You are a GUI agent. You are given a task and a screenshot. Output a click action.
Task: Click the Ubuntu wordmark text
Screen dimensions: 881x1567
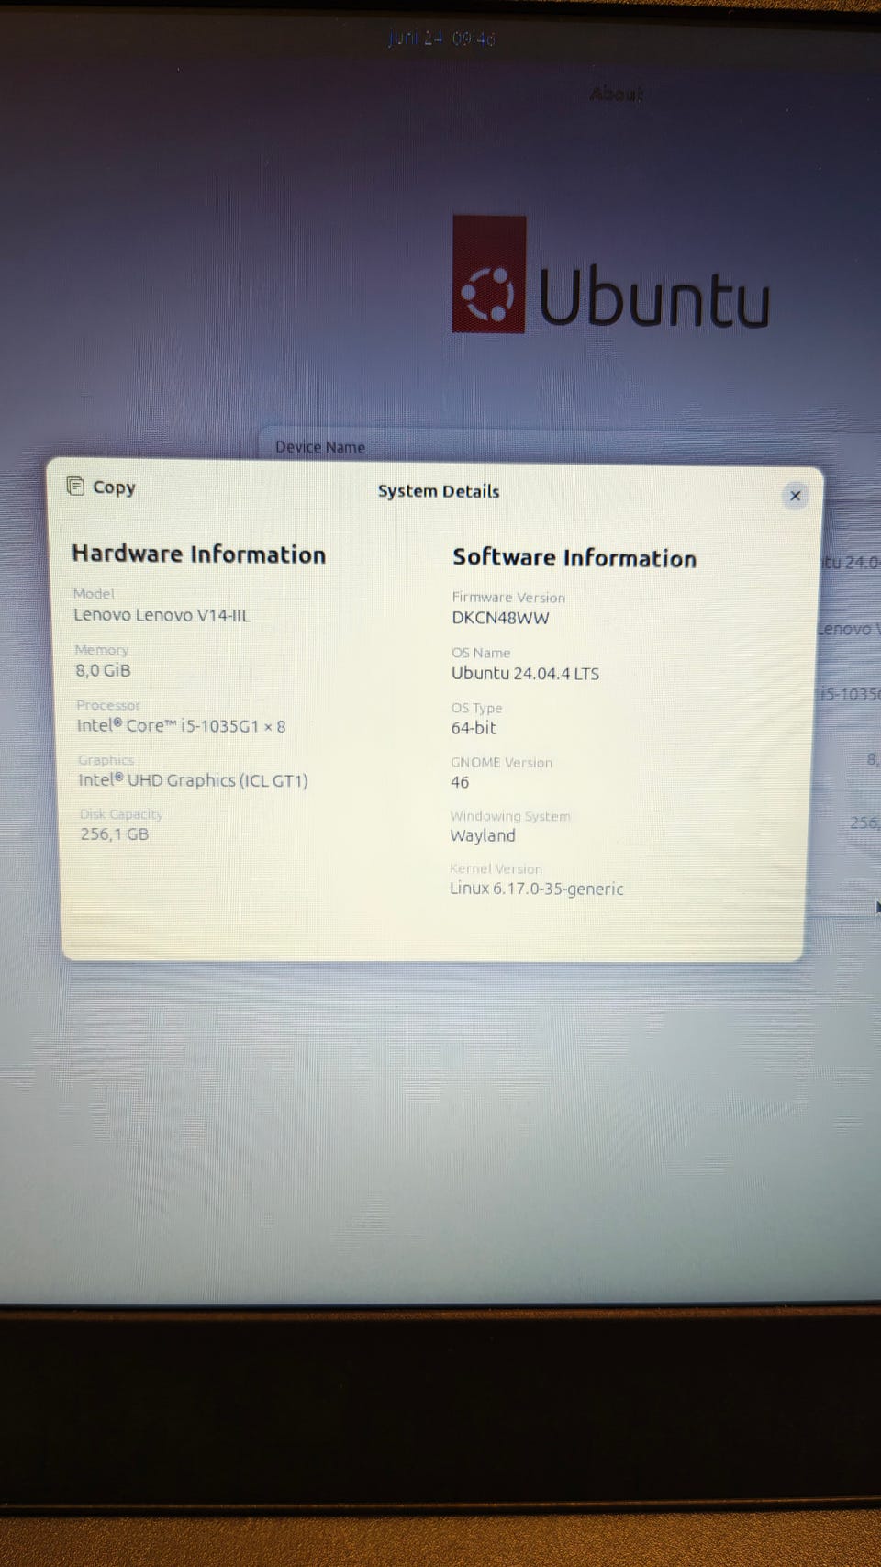(x=654, y=297)
